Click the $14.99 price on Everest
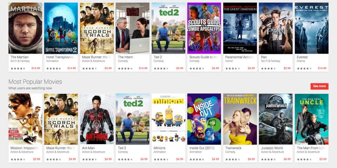The image size is (337, 168). coord(322,68)
